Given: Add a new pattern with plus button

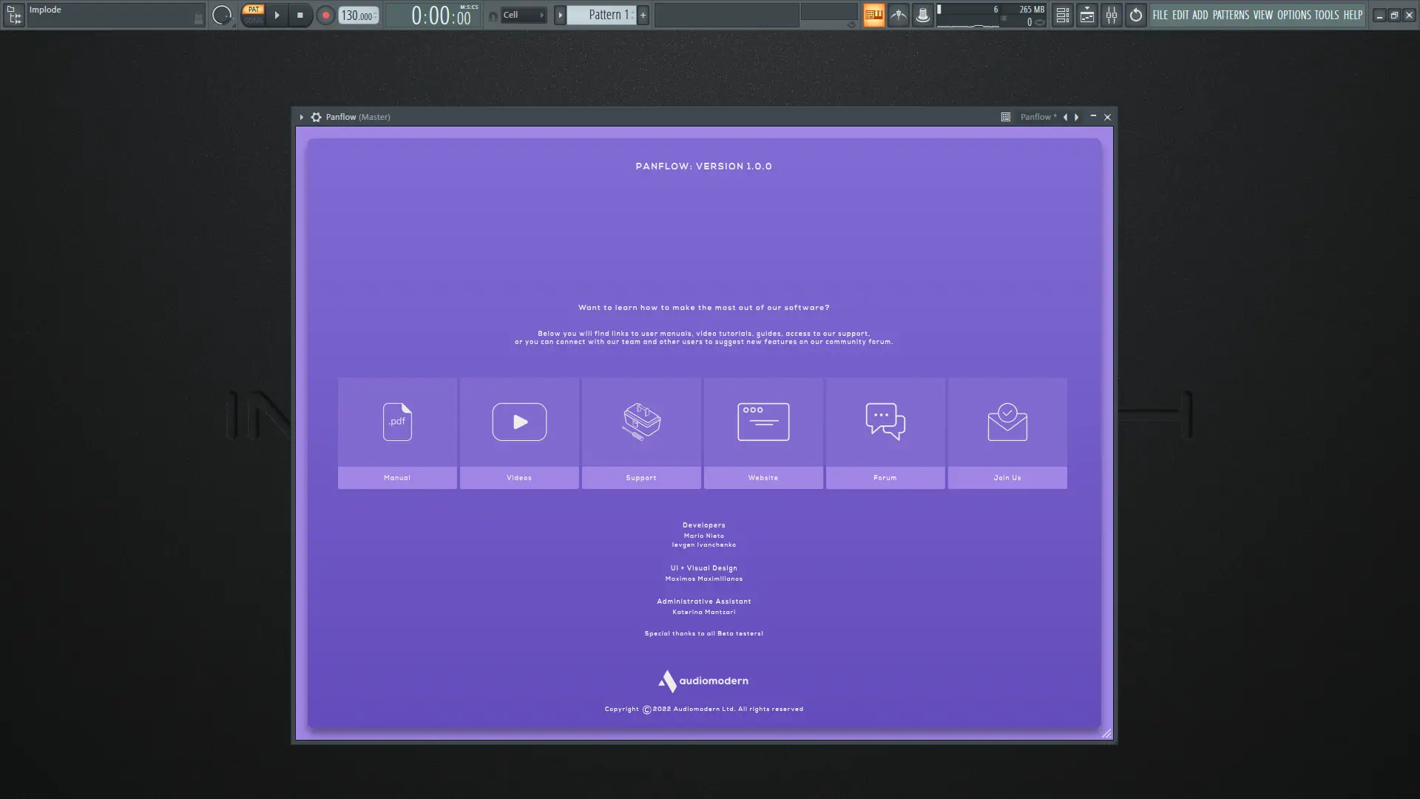Looking at the screenshot, I should (643, 15).
